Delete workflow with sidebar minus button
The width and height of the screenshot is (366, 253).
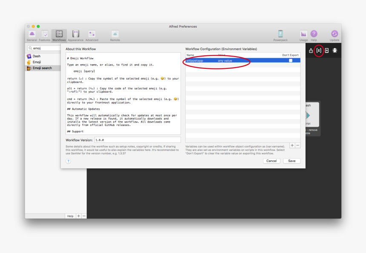[84, 216]
